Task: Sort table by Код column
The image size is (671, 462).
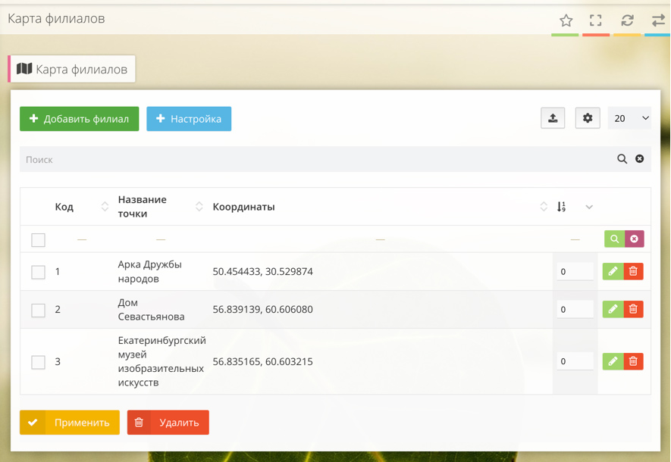Action: (x=105, y=207)
